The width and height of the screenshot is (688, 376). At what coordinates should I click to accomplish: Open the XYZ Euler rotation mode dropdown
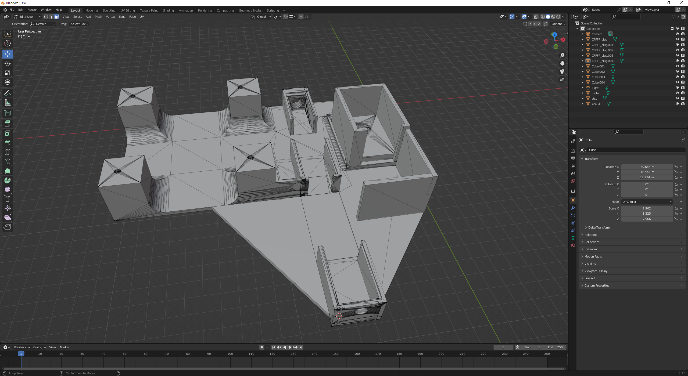click(647, 202)
